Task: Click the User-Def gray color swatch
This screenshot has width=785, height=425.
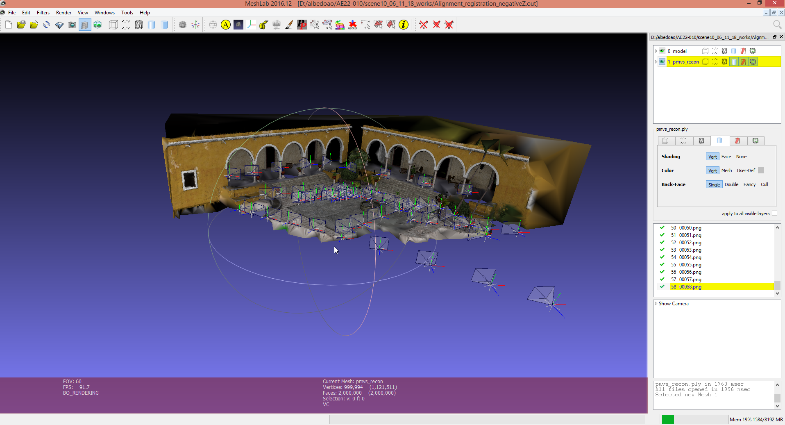Action: click(x=761, y=170)
